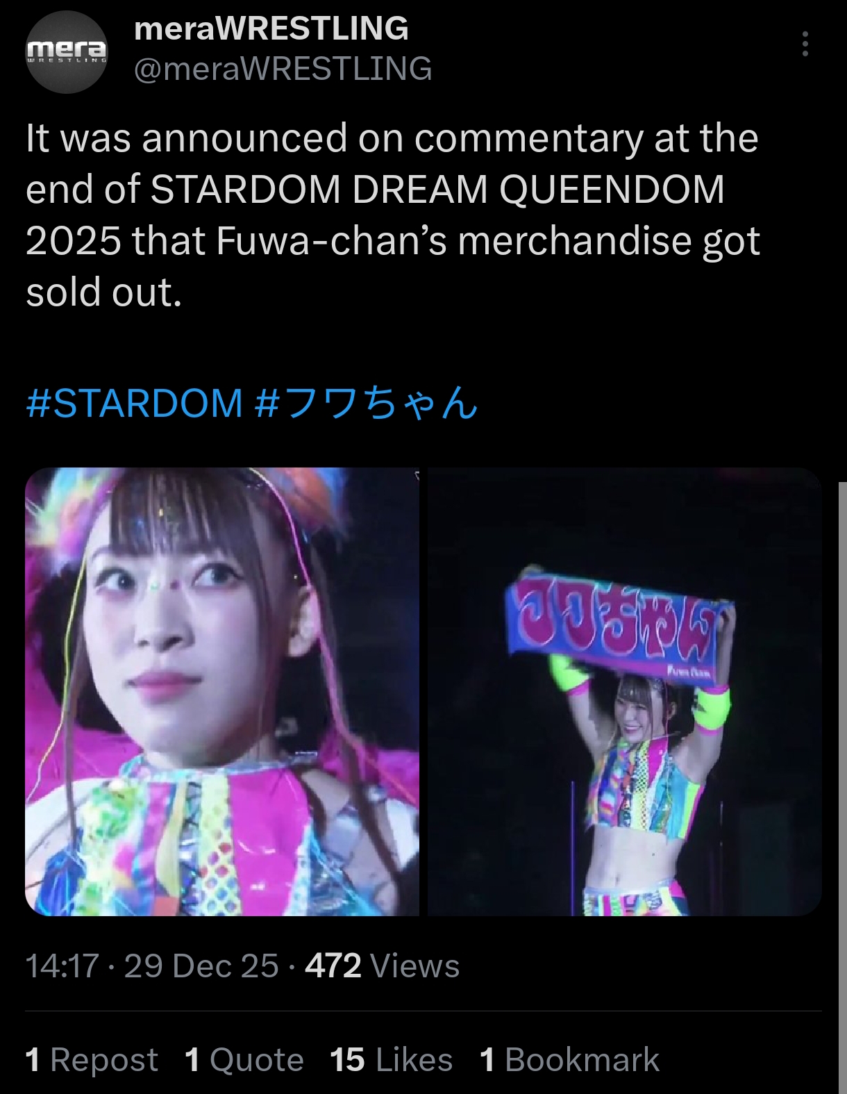The width and height of the screenshot is (847, 1094).
Task: Tap the meraWRESTLING profile avatar
Action: click(67, 52)
